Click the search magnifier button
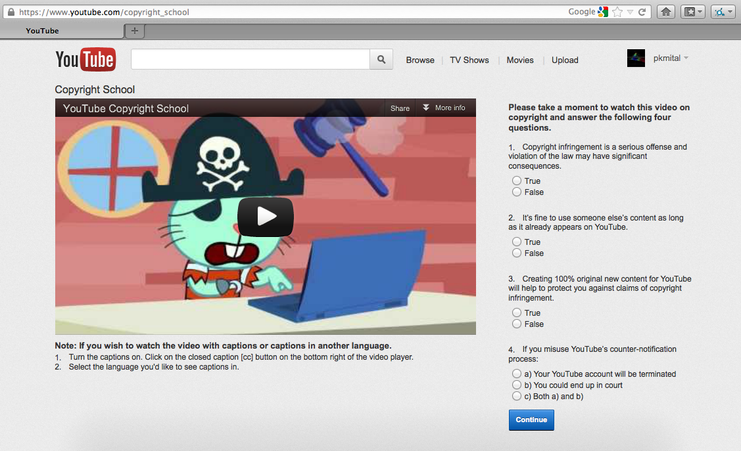The image size is (741, 451). coord(381,60)
